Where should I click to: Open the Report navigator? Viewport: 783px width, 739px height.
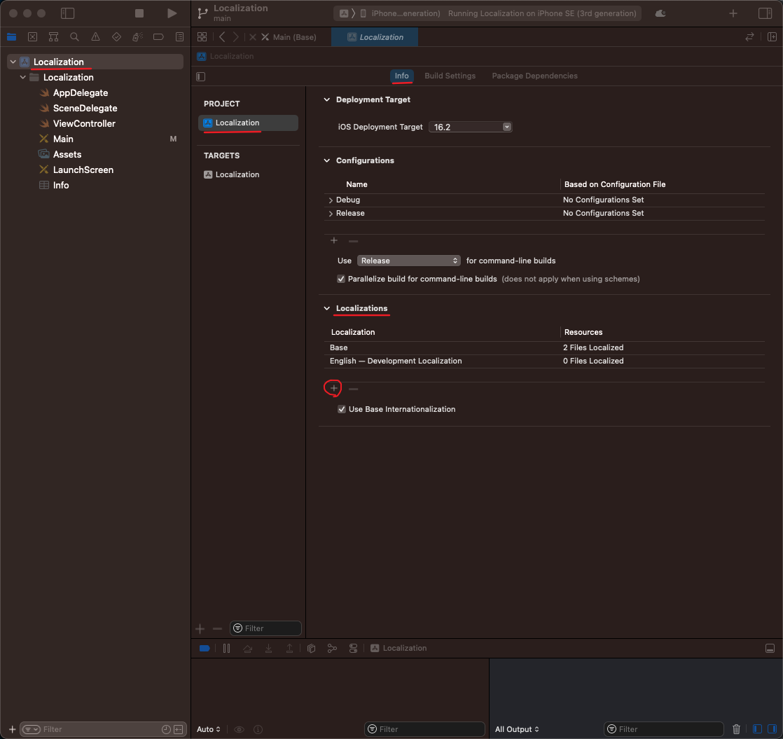pos(179,36)
